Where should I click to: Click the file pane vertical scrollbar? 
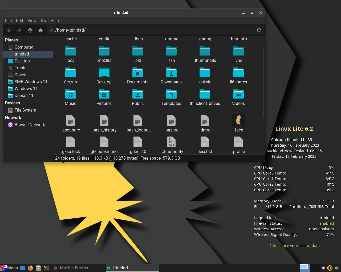(263, 82)
